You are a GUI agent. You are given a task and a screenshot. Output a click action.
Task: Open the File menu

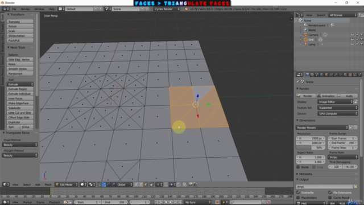tap(14, 9)
